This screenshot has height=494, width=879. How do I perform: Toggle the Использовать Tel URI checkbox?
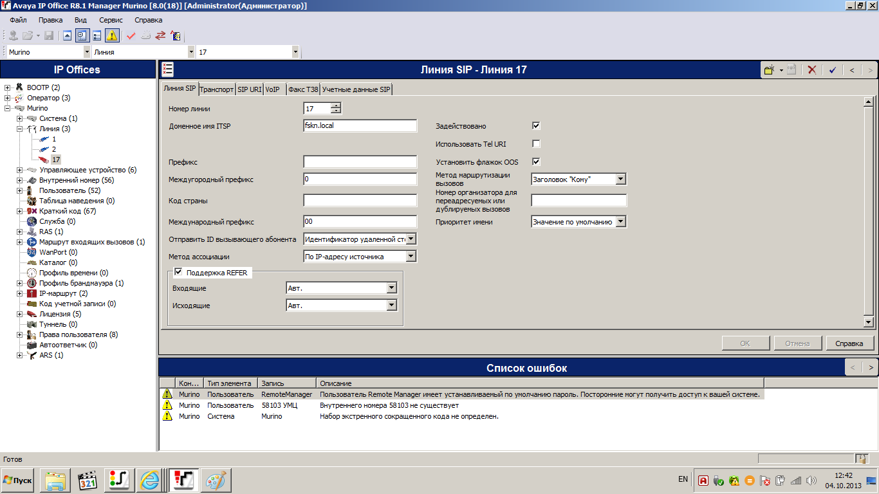536,143
